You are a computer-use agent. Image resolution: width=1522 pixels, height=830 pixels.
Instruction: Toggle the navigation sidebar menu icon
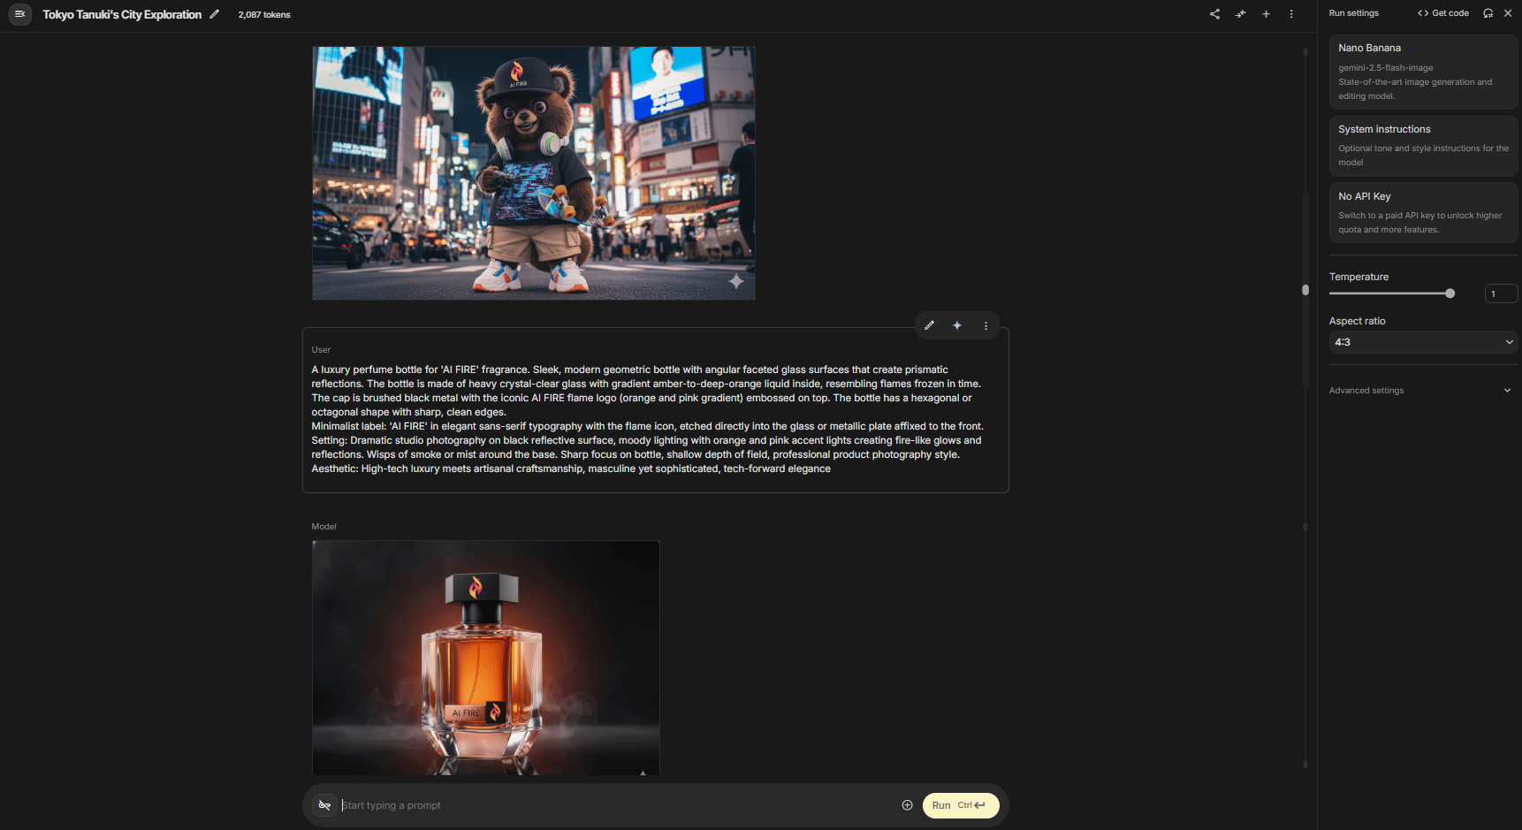click(x=19, y=14)
